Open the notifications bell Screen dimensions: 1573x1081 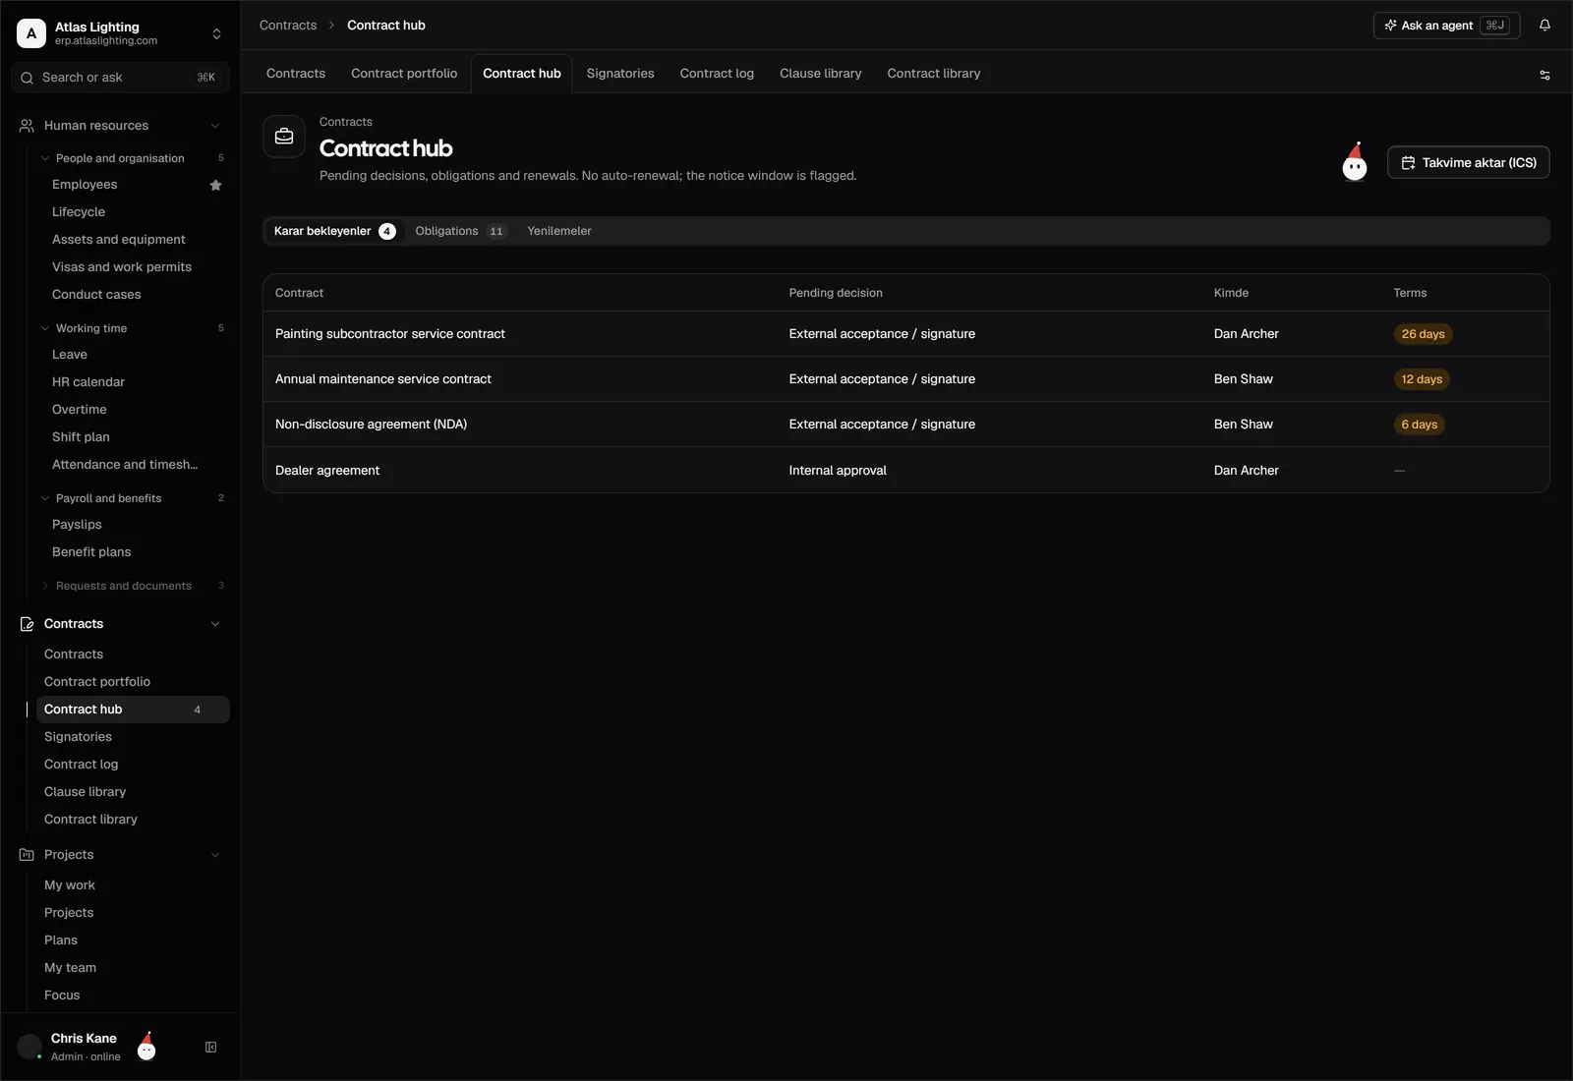(1544, 26)
